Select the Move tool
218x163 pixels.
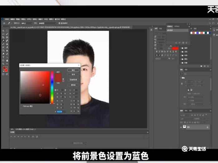click(x=3, y=31)
